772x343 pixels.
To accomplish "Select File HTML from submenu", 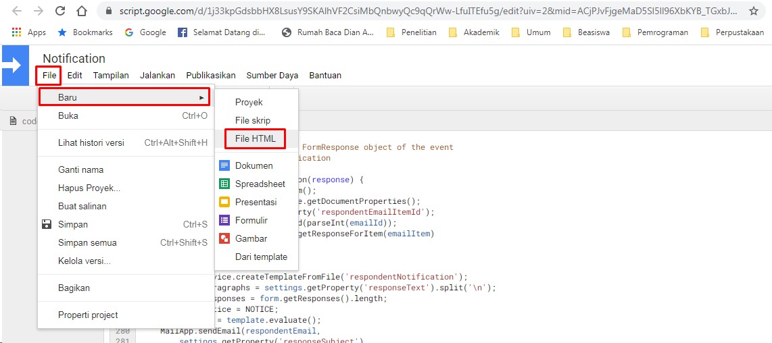I will click(255, 138).
